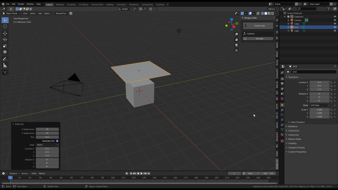
Task: Open the Material properties tab icon
Action: 282,135
